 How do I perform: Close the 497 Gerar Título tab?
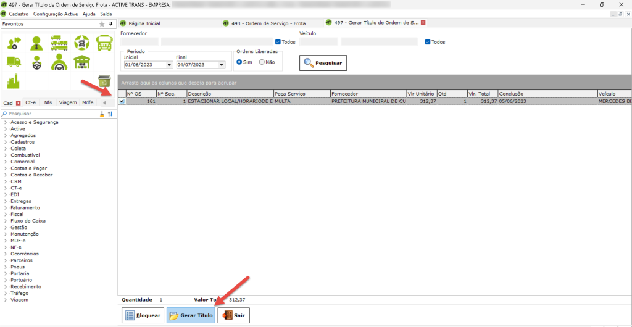(423, 23)
